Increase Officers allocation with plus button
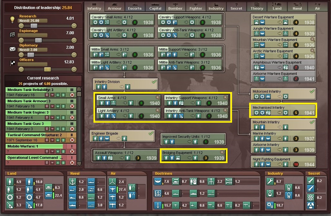This screenshot has width=331, height=216. (74, 69)
